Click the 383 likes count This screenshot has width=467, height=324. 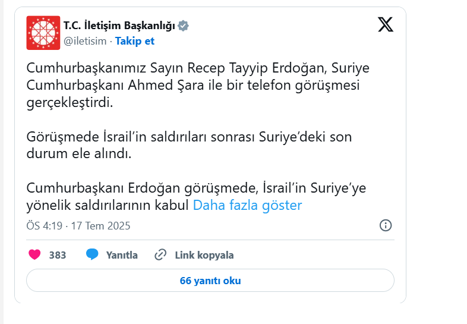point(58,255)
